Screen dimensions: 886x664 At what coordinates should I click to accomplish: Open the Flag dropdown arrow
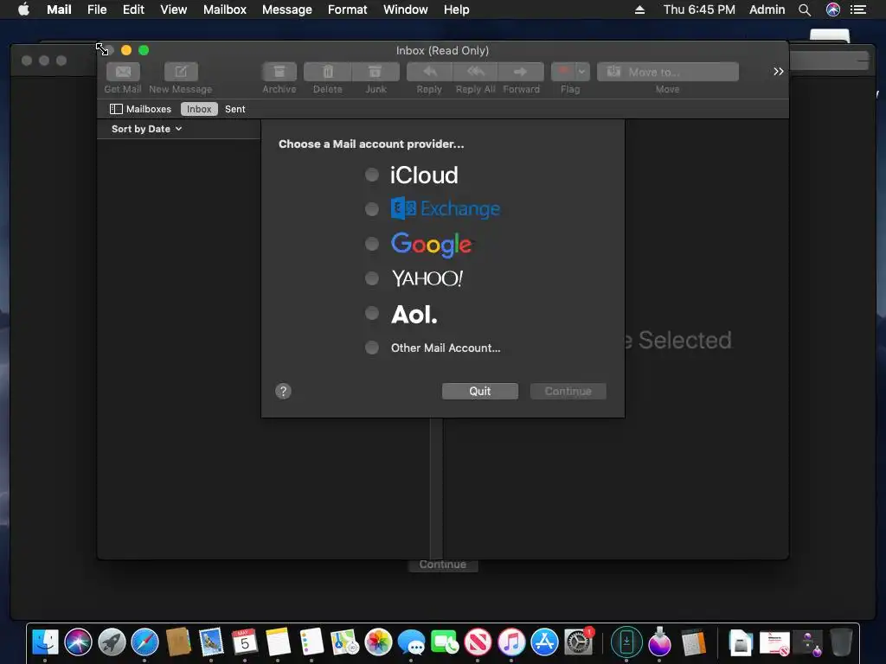click(x=582, y=72)
